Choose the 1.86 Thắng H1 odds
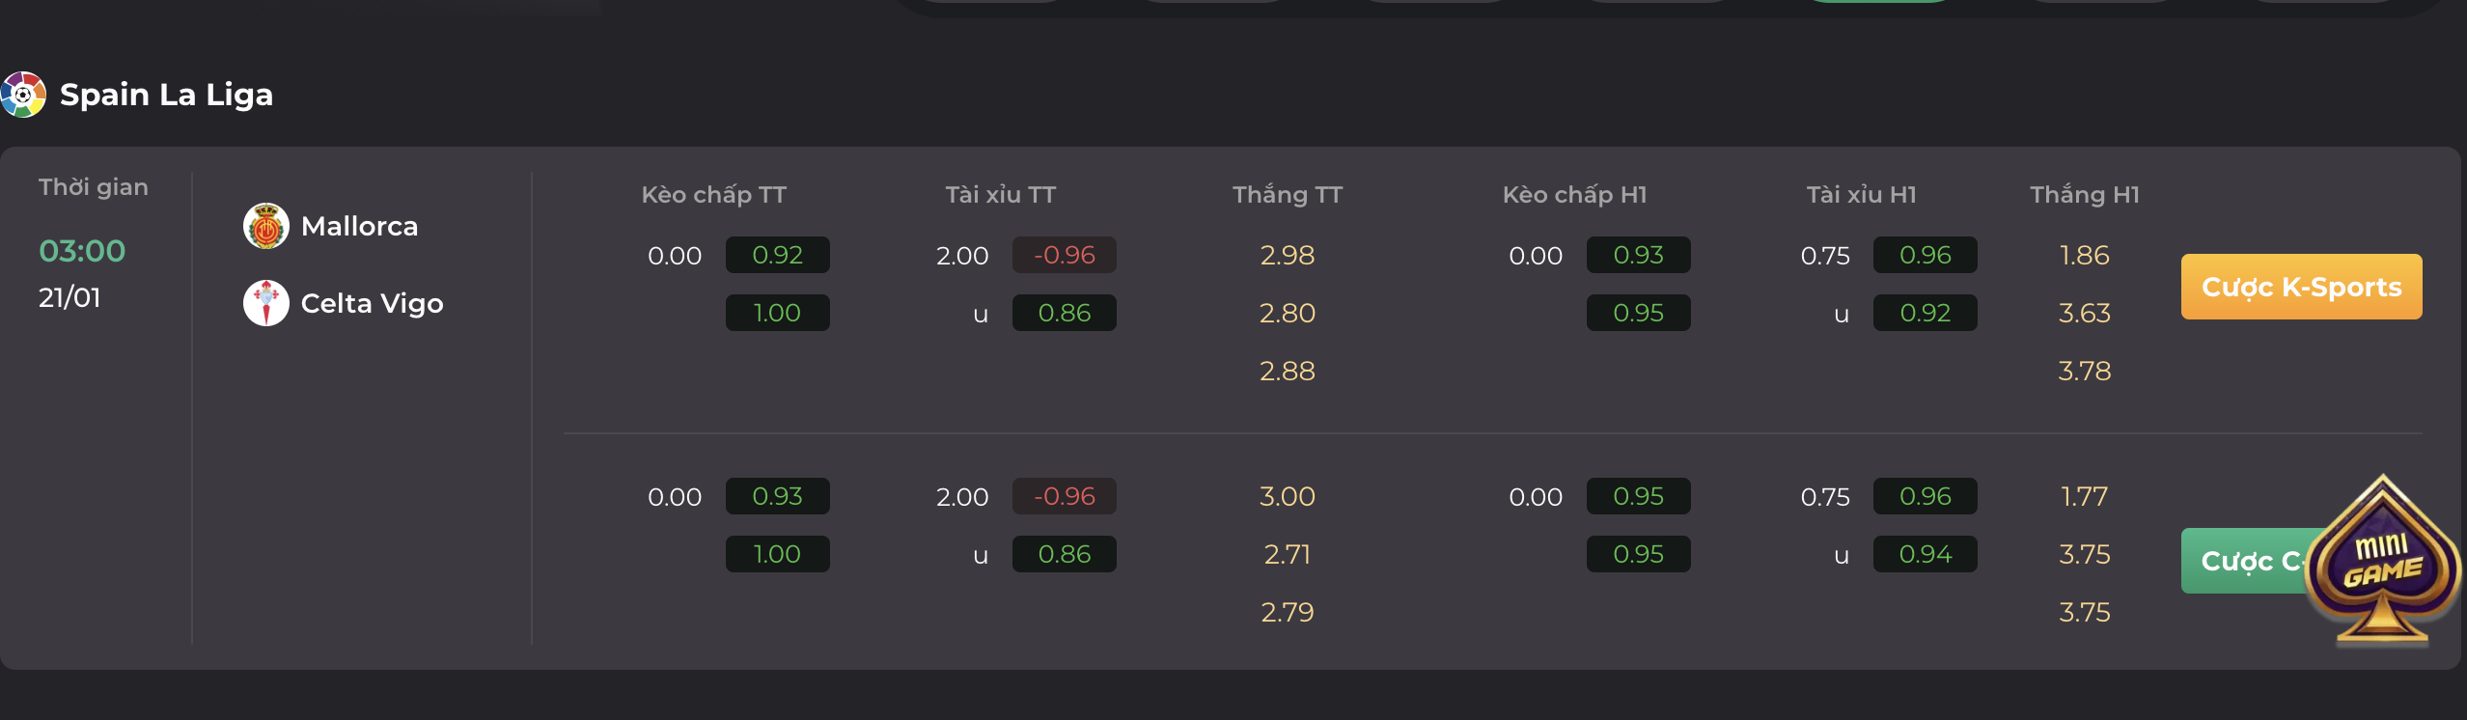Screen dimensions: 2467x720 point(2084,255)
